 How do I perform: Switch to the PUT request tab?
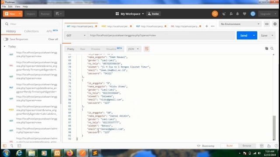tap(151, 26)
